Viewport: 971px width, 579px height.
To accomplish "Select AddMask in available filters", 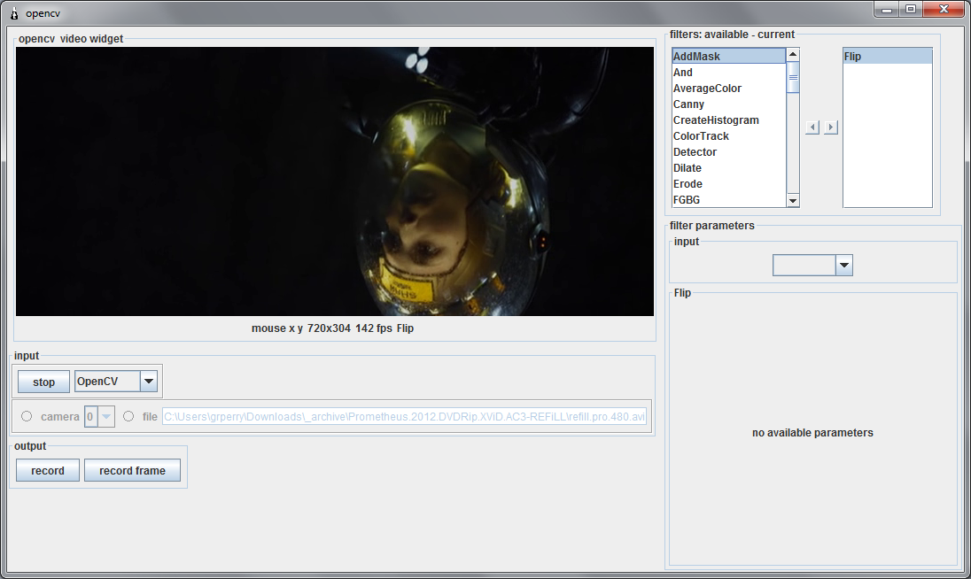I will pos(729,57).
